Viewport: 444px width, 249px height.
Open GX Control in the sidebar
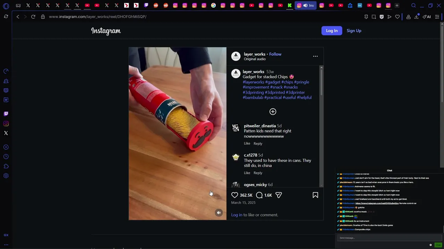6,71
